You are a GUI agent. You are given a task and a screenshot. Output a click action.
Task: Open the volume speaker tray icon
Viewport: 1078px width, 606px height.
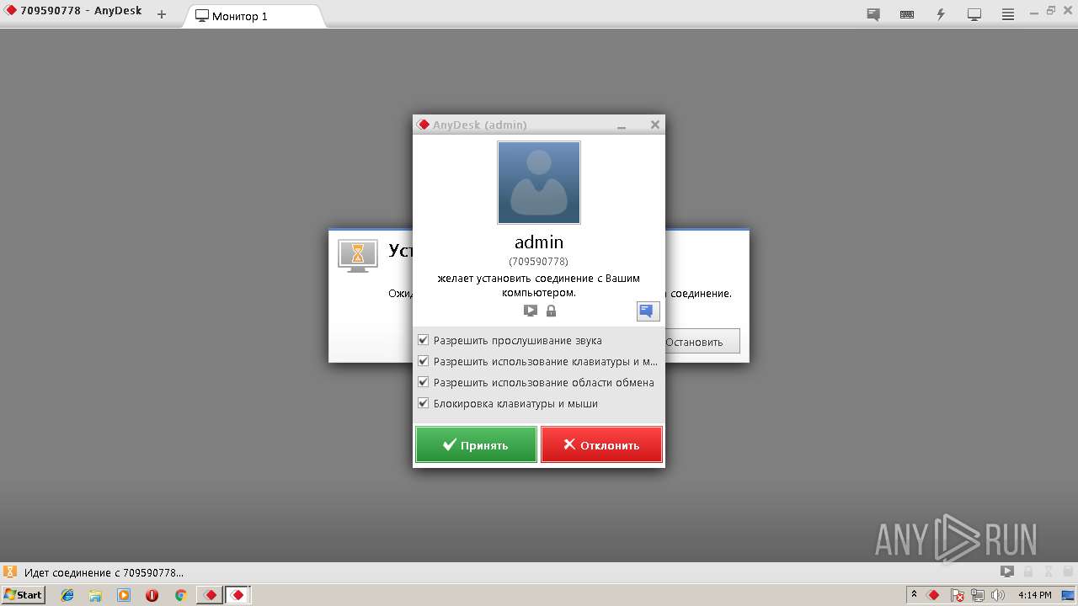[x=999, y=595]
